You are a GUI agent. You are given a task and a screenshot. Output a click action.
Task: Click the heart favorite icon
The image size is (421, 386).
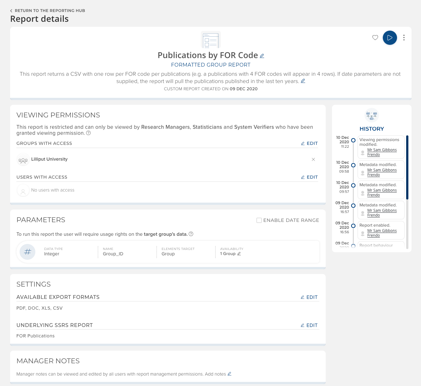pos(375,38)
